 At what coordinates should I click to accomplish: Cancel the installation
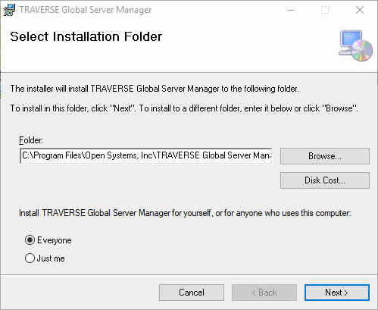click(192, 293)
